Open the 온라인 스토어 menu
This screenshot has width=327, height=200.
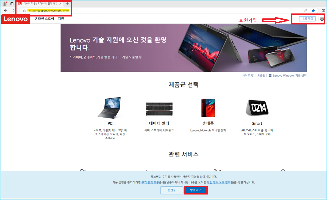(x=45, y=19)
